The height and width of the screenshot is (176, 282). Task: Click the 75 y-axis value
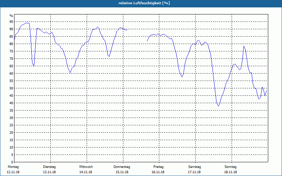point(11,51)
